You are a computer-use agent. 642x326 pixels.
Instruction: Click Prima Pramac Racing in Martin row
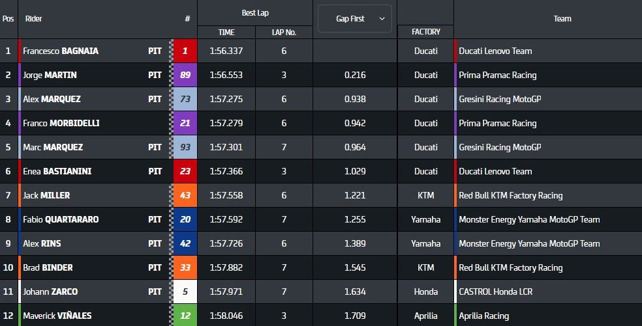(x=497, y=75)
